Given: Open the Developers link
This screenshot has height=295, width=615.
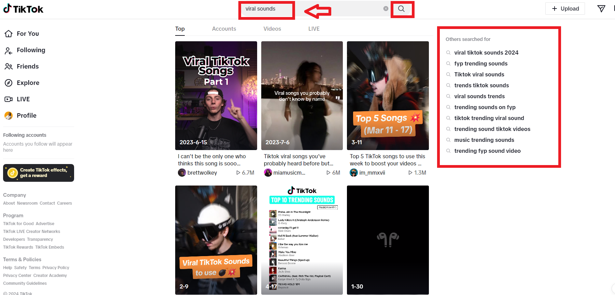Looking at the screenshot, I should coord(14,239).
